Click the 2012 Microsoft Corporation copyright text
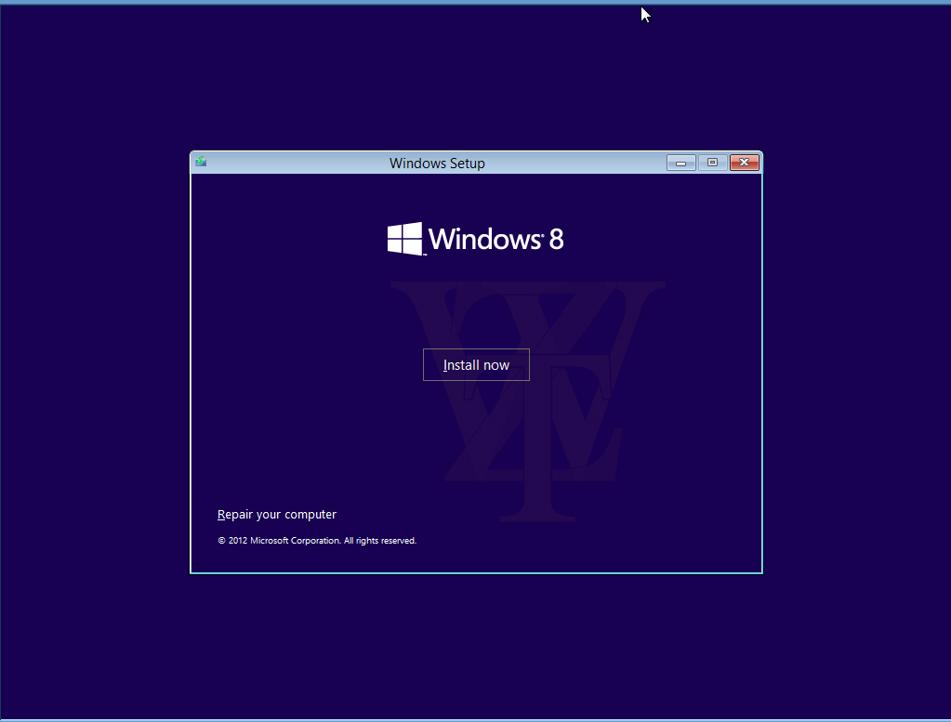951x722 pixels. (317, 540)
